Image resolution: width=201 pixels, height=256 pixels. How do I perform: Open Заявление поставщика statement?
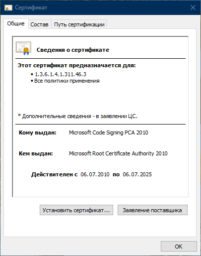pyautogui.click(x=152, y=210)
